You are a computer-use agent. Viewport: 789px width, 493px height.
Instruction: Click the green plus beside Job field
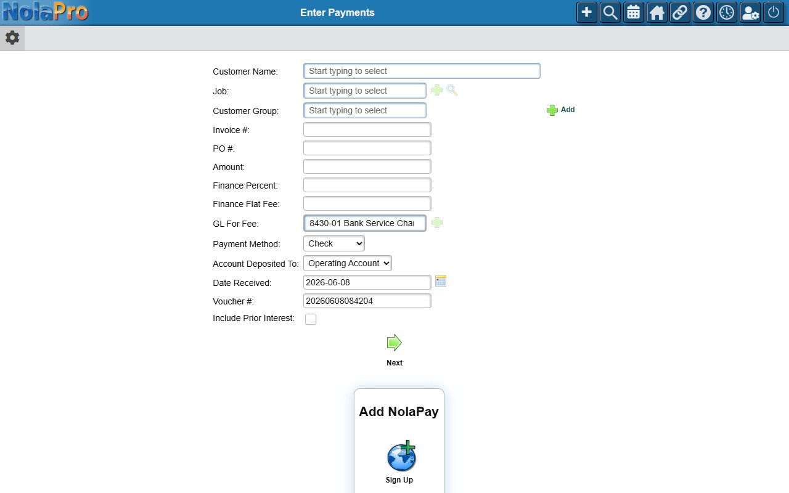(x=437, y=91)
